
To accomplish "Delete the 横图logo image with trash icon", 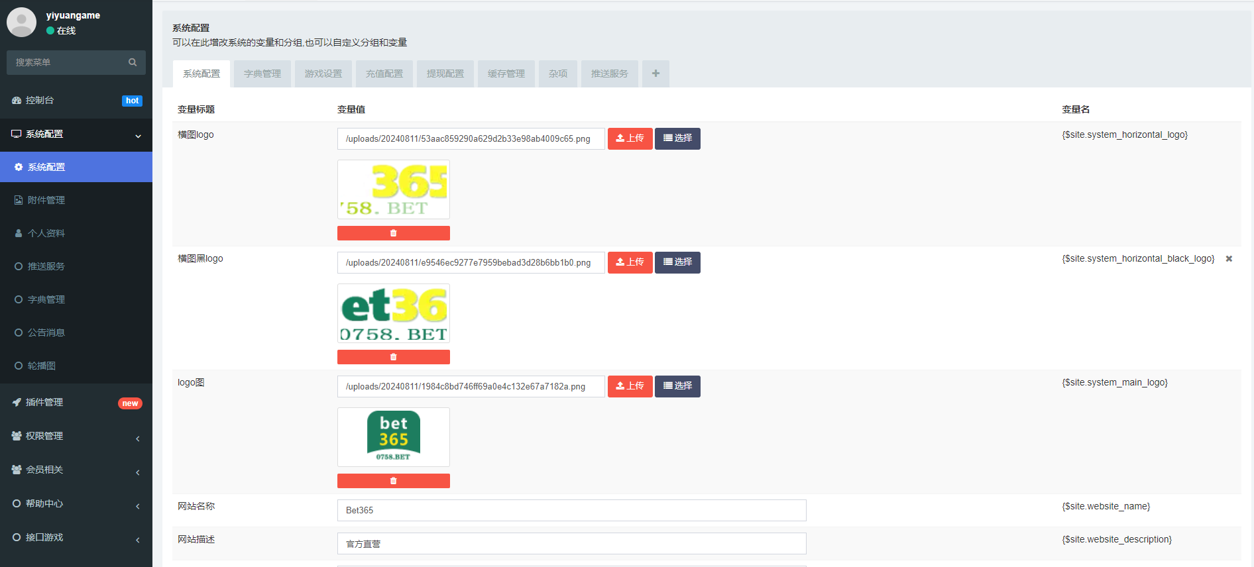I will click(x=393, y=233).
